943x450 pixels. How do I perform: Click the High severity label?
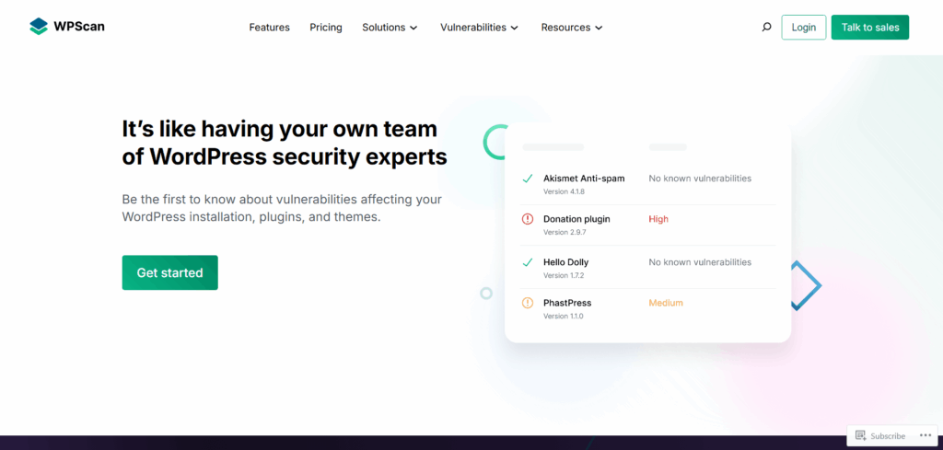click(x=658, y=219)
